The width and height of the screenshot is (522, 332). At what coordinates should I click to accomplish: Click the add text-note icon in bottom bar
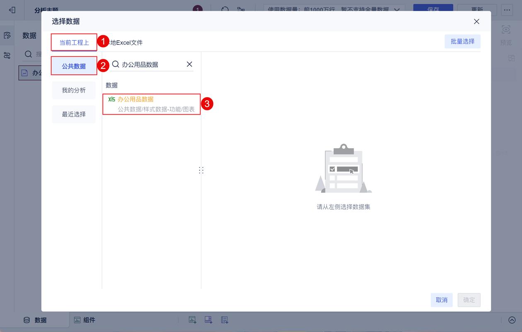pyautogui.click(x=225, y=320)
